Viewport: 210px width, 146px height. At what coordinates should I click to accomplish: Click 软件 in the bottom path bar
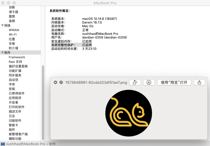tap(52, 144)
